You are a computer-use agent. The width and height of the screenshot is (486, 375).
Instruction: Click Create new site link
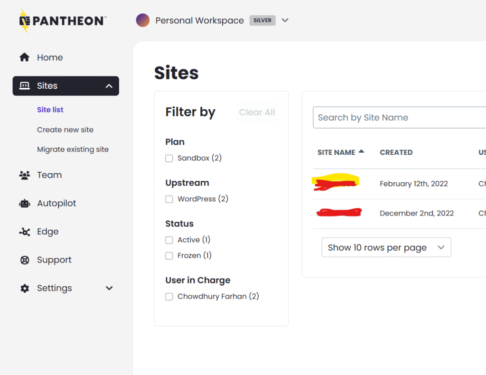pyautogui.click(x=65, y=130)
